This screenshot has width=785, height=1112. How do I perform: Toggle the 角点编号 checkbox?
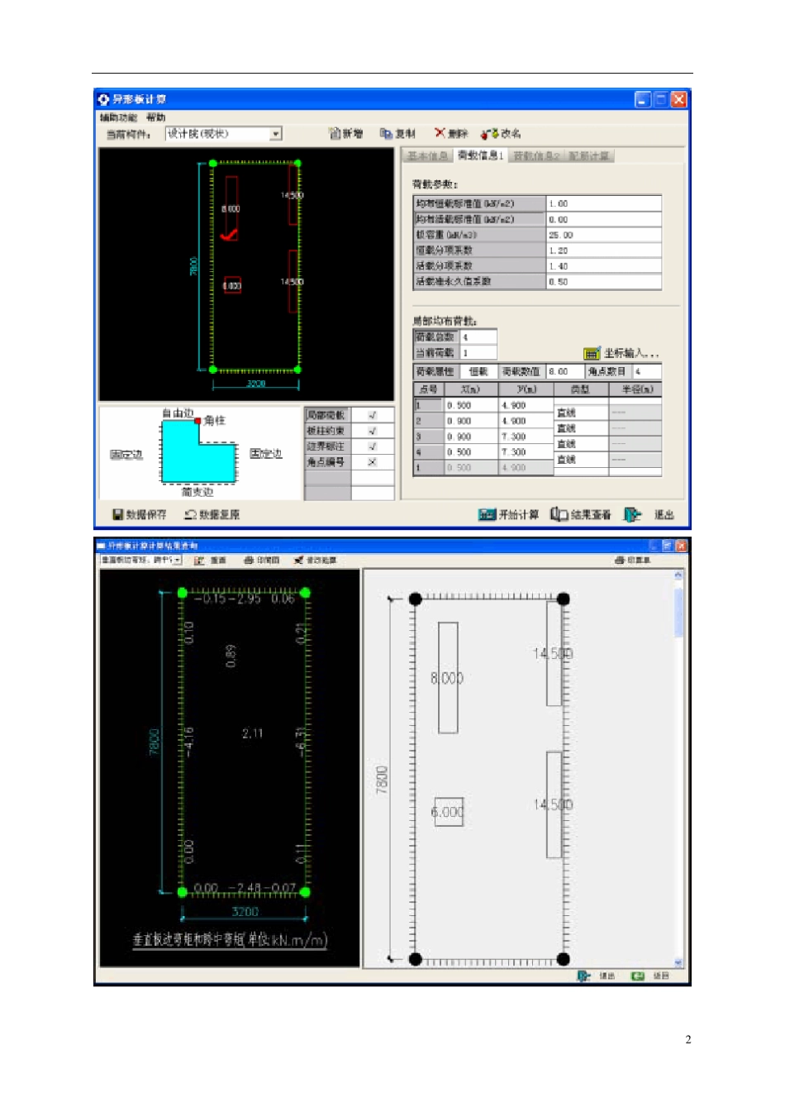372,462
